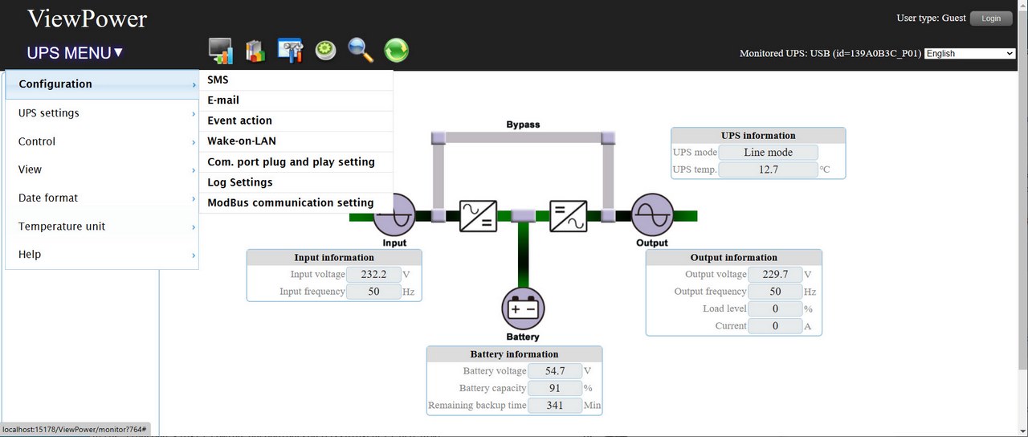Open Log Settings menu item

(296, 182)
